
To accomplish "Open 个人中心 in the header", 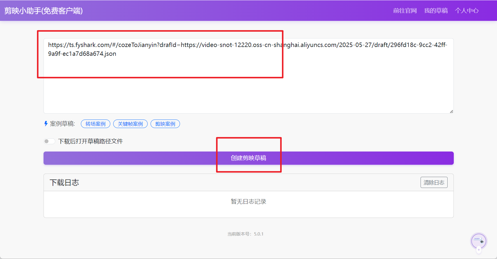I will pyautogui.click(x=467, y=11).
